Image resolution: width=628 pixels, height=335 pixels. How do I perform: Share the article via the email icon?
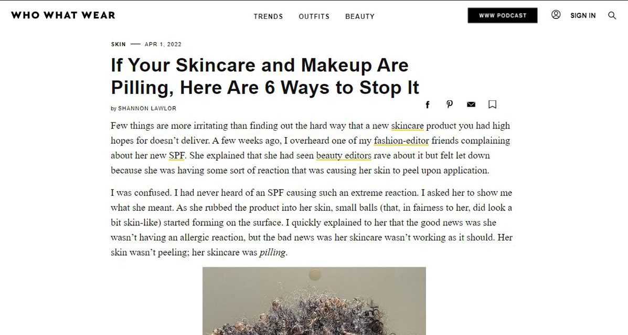(x=471, y=104)
